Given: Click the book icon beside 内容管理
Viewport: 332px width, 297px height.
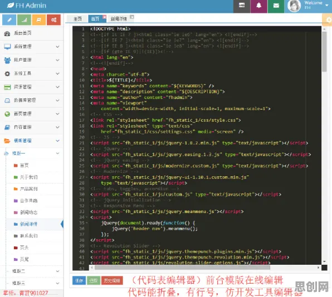Looking at the screenshot, I should click(7, 127).
